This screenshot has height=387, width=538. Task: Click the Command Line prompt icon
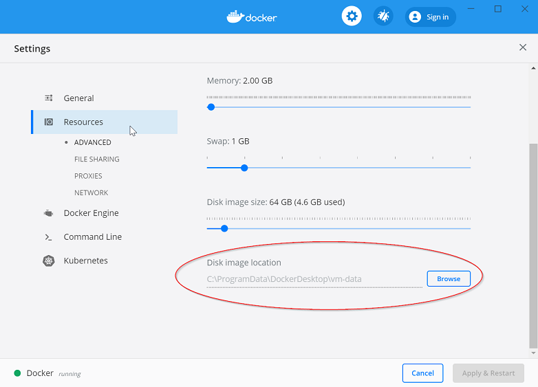48,237
